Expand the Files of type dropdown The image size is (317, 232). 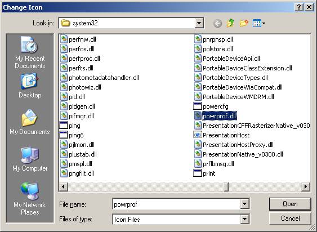(x=244, y=219)
